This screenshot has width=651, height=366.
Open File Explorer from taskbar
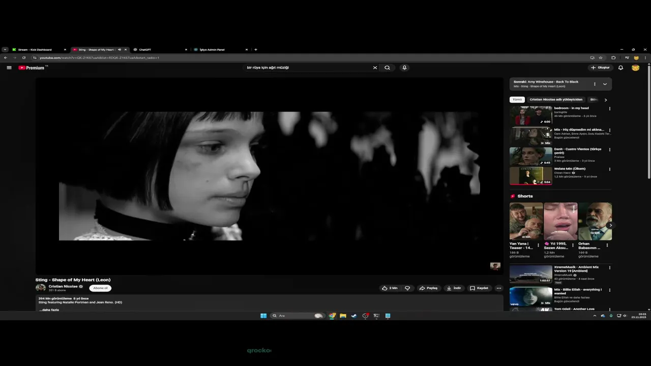[343, 316]
